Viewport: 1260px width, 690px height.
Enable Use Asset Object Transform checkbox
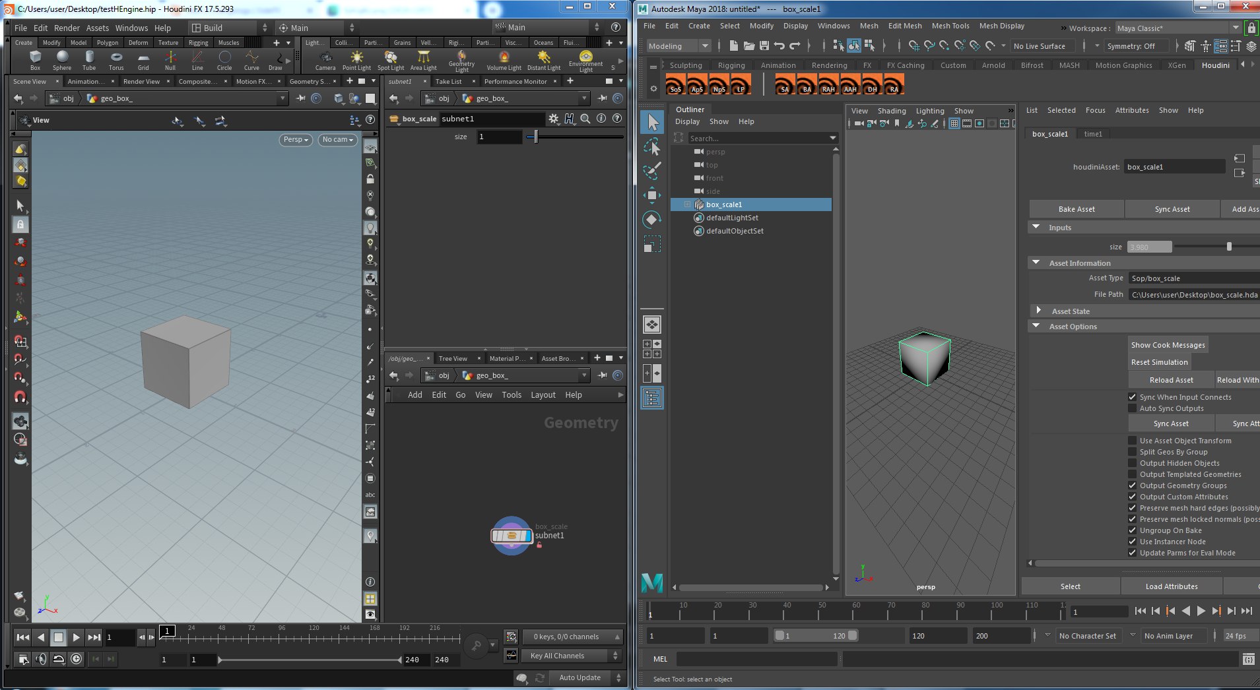tap(1133, 441)
